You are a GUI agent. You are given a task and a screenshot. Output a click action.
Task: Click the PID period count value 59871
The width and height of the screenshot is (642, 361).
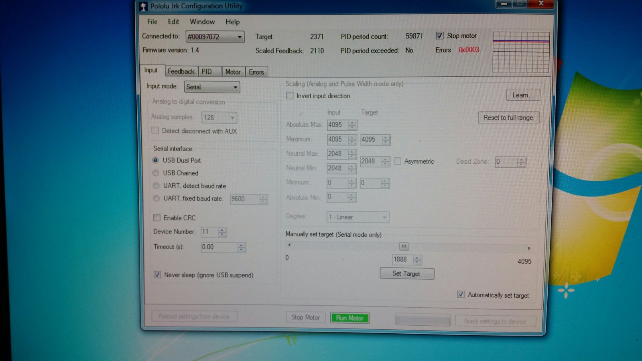pos(414,36)
